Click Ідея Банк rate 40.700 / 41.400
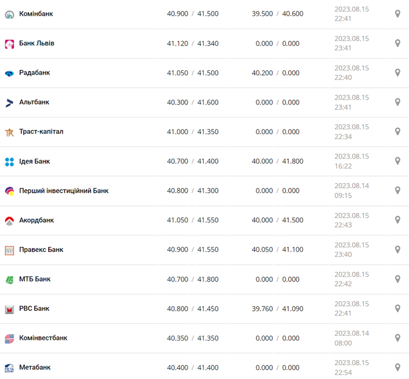This screenshot has width=409, height=379. tap(193, 161)
